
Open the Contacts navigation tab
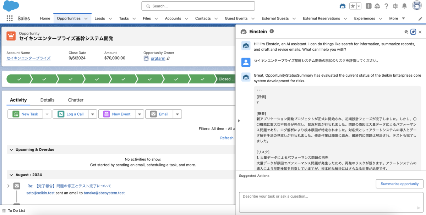203,18
